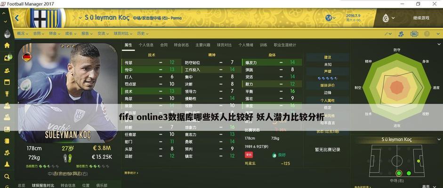This screenshot has width=443, height=188.
Task: Click the footedness feet icon
Action: [x=67, y=158]
